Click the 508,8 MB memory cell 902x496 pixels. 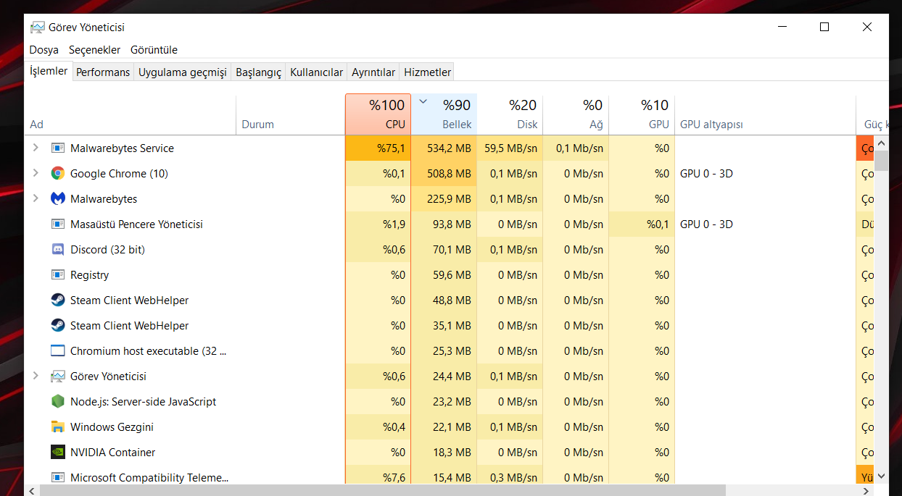coord(444,174)
